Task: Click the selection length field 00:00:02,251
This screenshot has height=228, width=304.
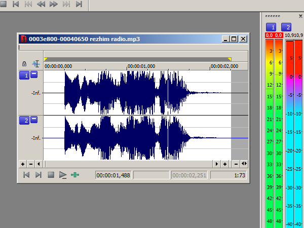Action: 189,175
